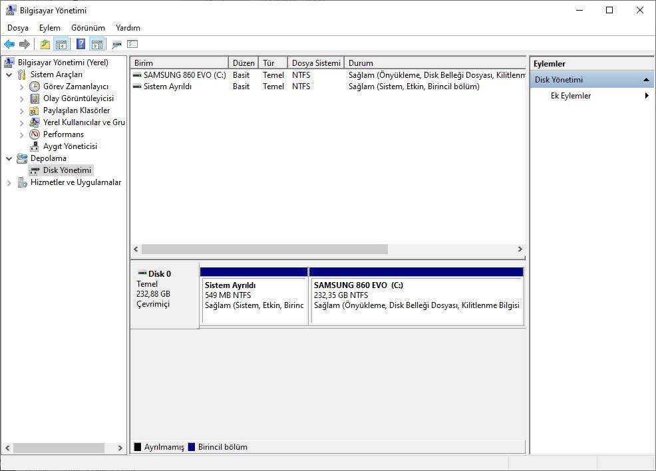This screenshot has width=656, height=471.
Task: Click the Aygıt Yöneticisi device icon
Action: pyautogui.click(x=35, y=146)
